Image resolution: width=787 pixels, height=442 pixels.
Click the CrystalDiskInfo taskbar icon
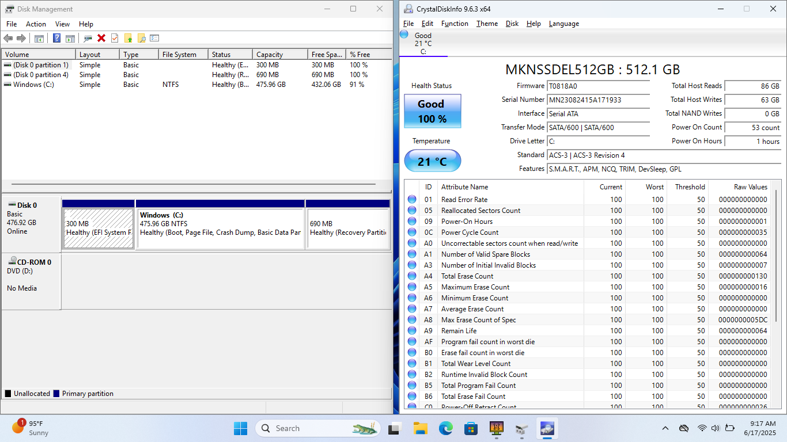[x=547, y=428]
